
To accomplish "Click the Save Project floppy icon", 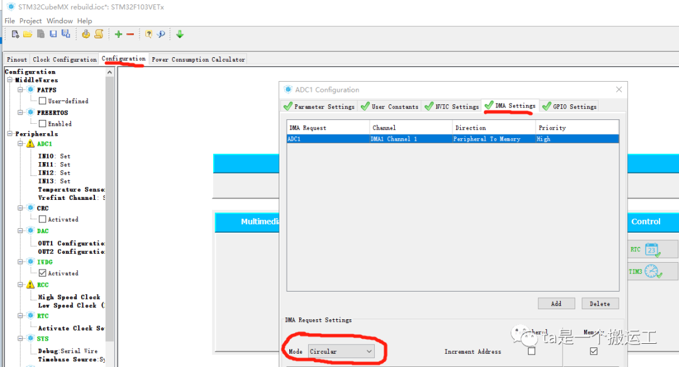I will coord(53,34).
